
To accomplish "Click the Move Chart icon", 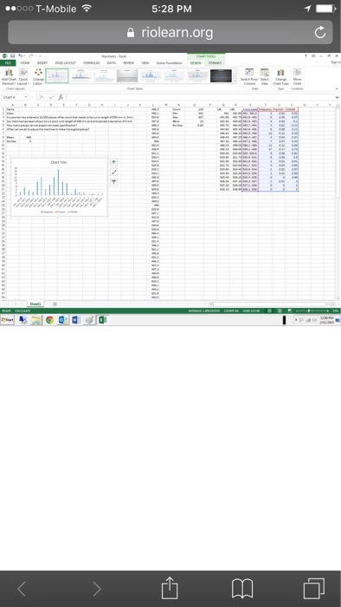I will pos(297,76).
